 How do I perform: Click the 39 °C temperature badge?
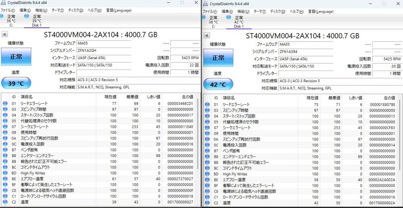tap(16, 83)
